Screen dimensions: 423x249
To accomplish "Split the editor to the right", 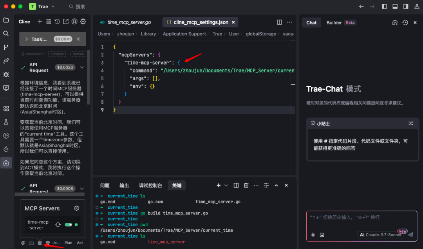I will [x=279, y=22].
